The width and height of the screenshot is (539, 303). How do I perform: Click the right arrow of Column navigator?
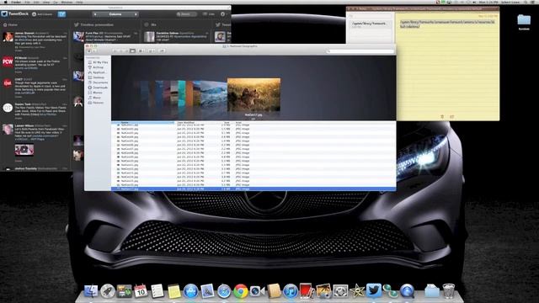pos(136,14)
